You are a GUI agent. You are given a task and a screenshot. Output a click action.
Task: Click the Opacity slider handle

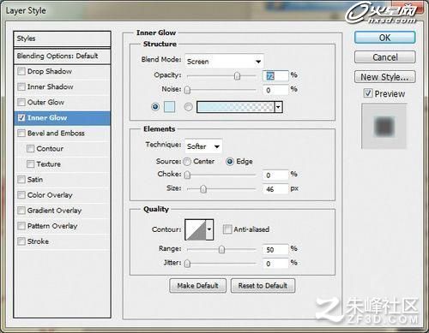pyautogui.click(x=237, y=76)
